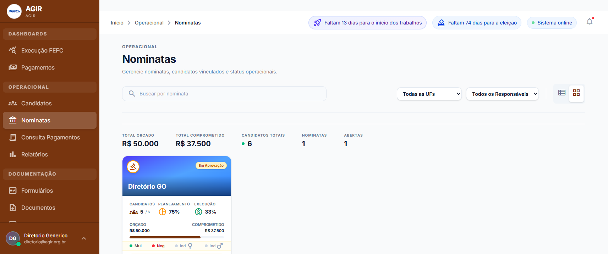The height and width of the screenshot is (254, 608).
Task: Click the green Mul status dot
Action: coord(131,246)
